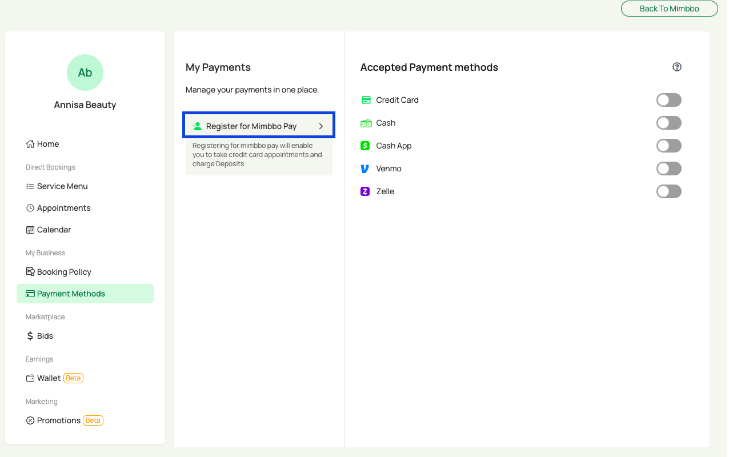Click the Credit Card icon

click(x=366, y=100)
